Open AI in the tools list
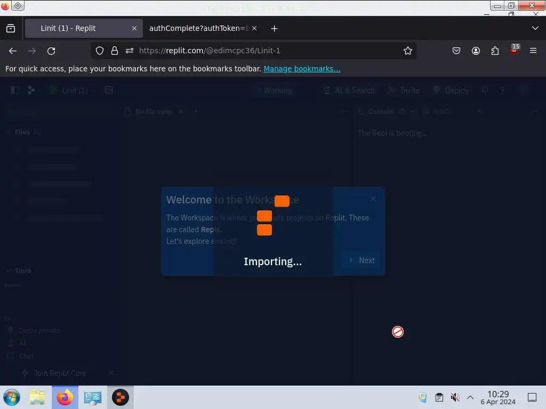Screen dimensions: 546x409 18,343
